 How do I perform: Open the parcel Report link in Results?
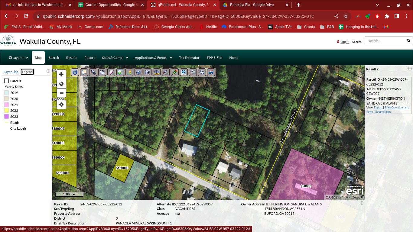(x=378, y=108)
